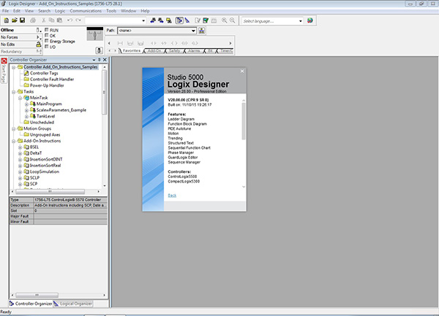The width and height of the screenshot is (439, 316).
Task: Click the Copy icon in toolbar
Action: coord(51,20)
